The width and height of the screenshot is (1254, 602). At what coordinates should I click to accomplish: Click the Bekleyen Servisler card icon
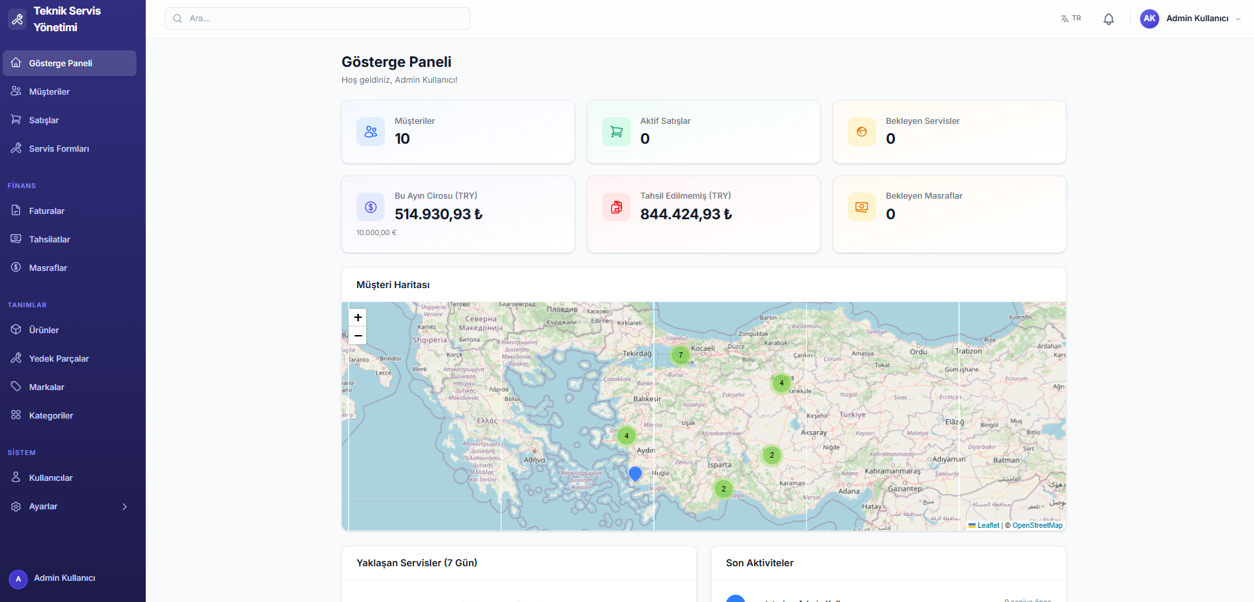861,132
